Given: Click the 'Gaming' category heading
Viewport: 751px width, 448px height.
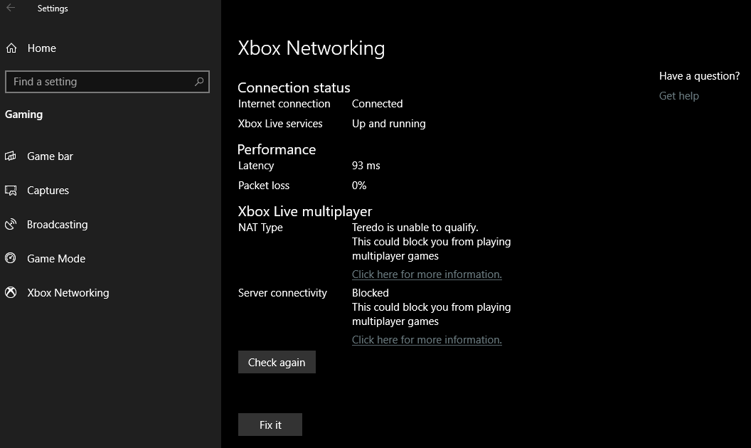Looking at the screenshot, I should click(x=23, y=114).
